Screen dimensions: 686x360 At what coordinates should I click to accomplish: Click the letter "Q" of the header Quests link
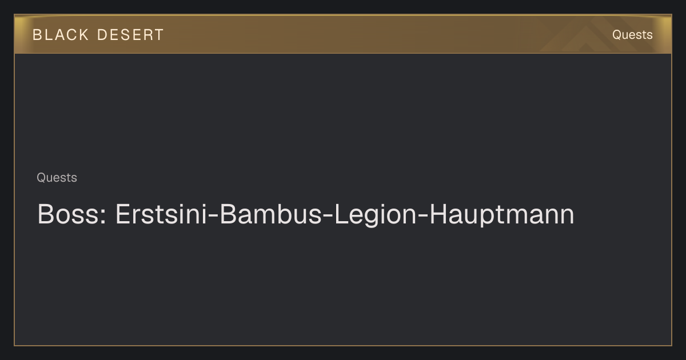pyautogui.click(x=617, y=35)
